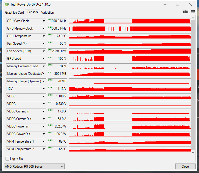Click the 94 % memory controller value
Screen dimensions: 199x173
58,66
